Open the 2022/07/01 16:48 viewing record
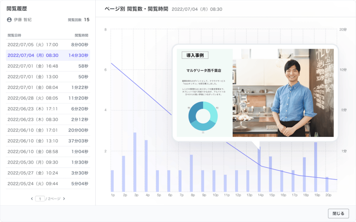The width and height of the screenshot is (356, 222). (x=48, y=66)
